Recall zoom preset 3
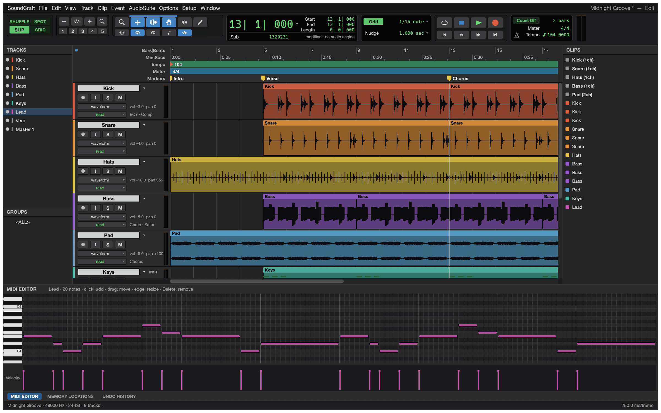 coord(83,31)
